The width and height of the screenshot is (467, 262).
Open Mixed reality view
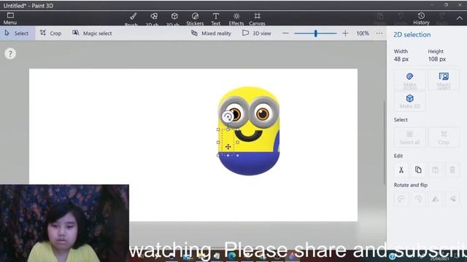tap(211, 33)
